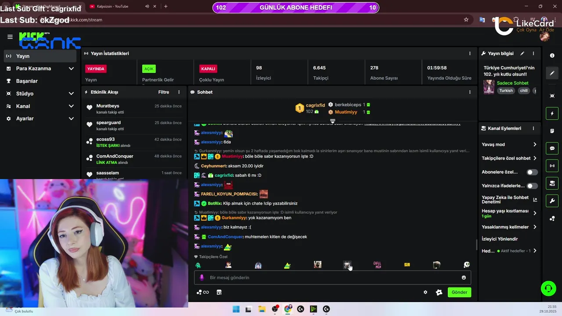Click in the Bir mesaj gönderin field
The width and height of the screenshot is (562, 316).
pyautogui.click(x=332, y=277)
